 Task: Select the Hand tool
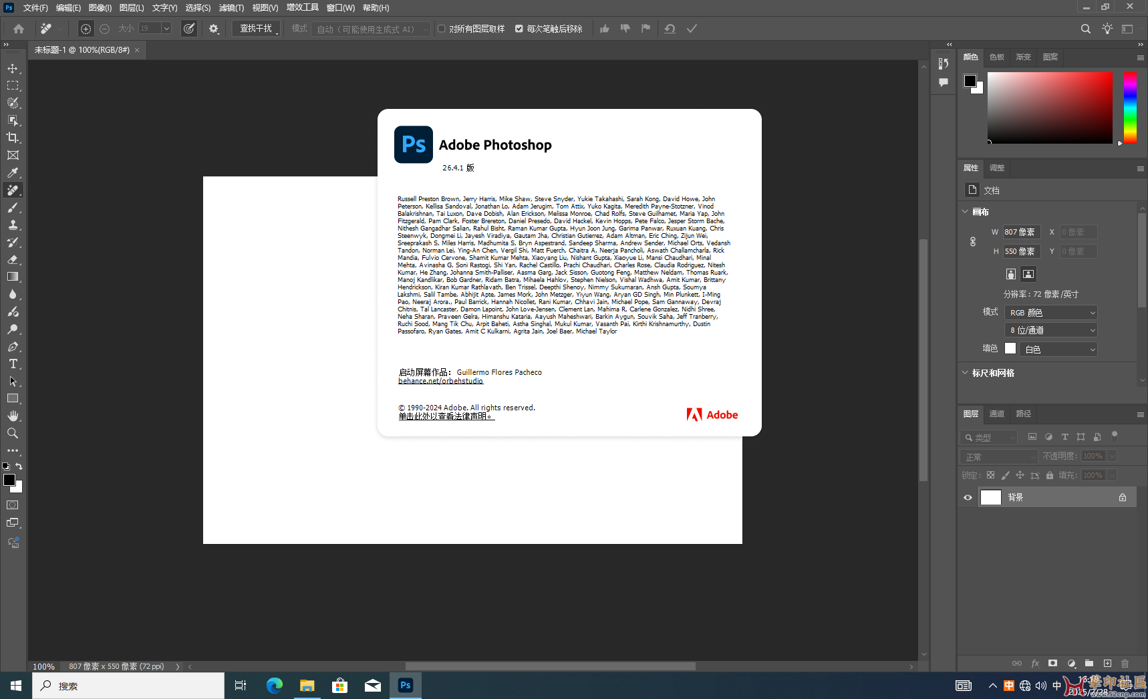point(13,416)
